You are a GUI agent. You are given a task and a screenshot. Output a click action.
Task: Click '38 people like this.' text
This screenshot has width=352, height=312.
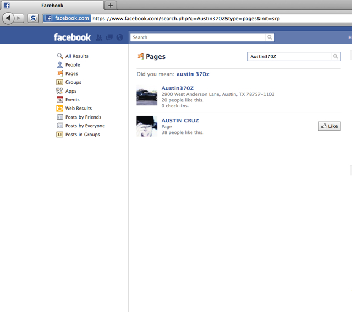183,132
